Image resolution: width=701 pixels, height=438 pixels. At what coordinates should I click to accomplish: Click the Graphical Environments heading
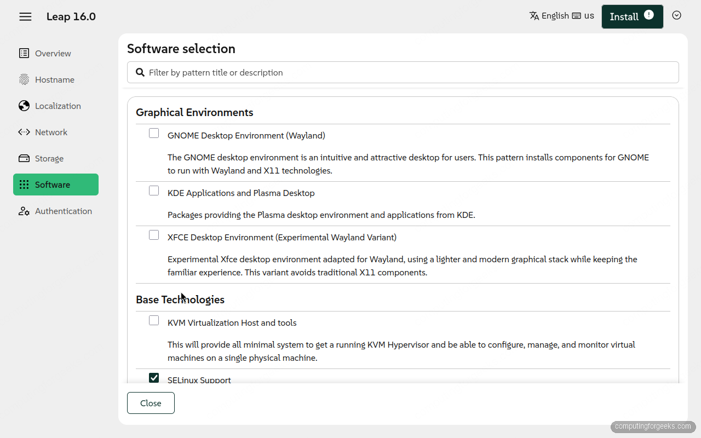click(194, 112)
